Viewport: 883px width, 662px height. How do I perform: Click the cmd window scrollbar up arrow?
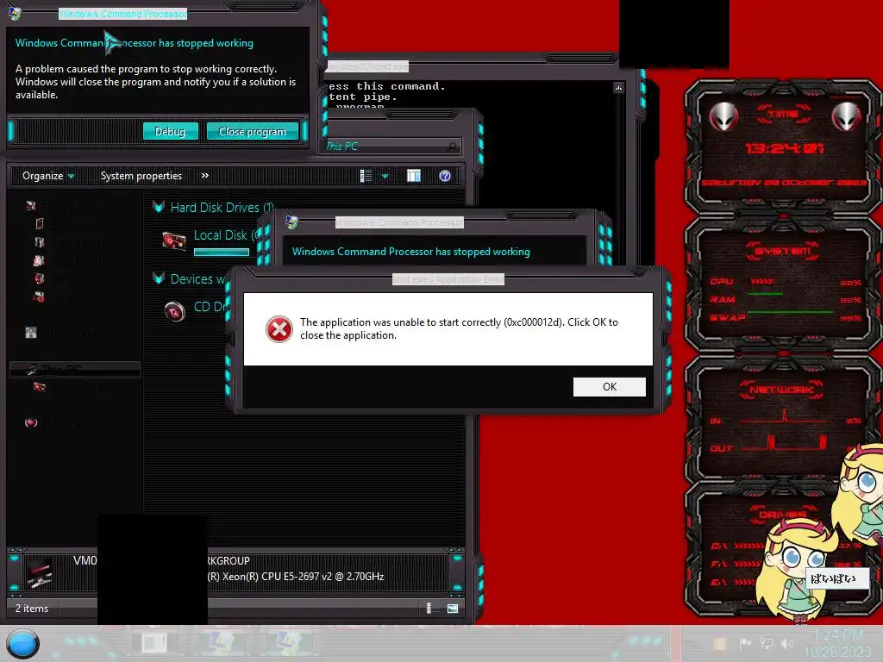[618, 88]
